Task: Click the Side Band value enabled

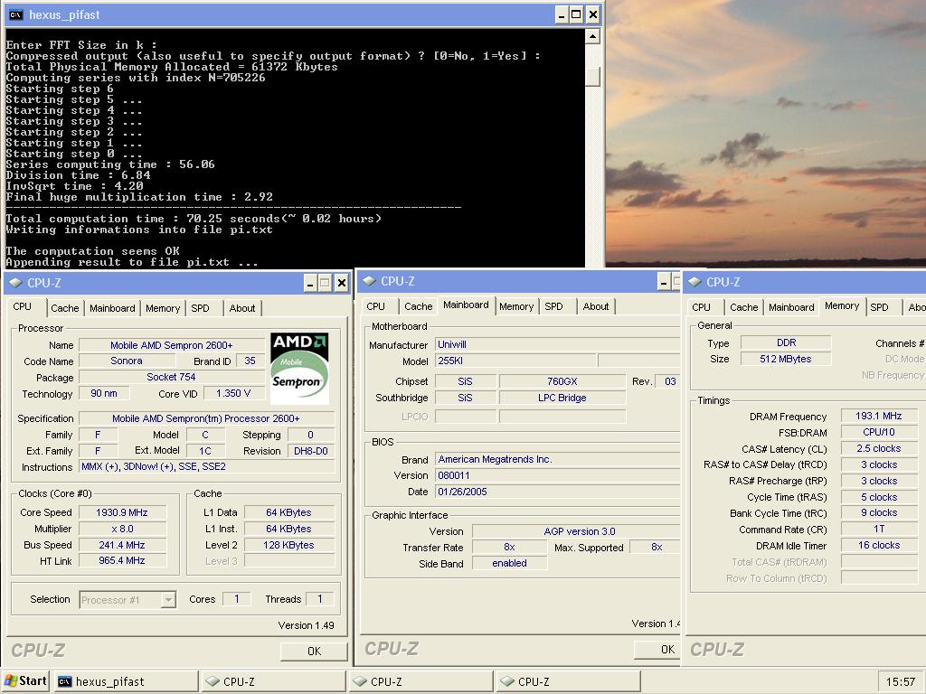Action: pyautogui.click(x=510, y=563)
